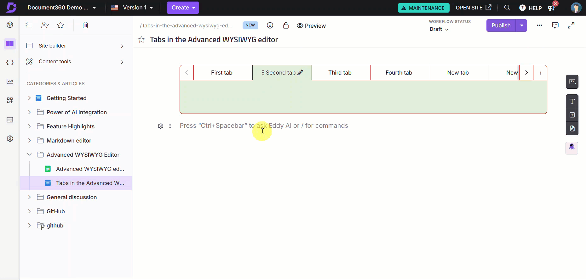Image resolution: width=586 pixels, height=280 pixels.
Task: Open the announcements megaphone icon
Action: tap(551, 8)
